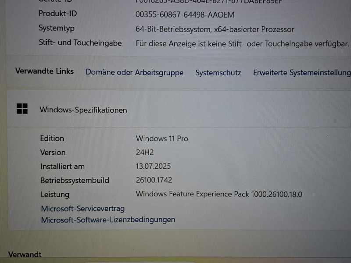This screenshot has height=263, width=351.
Task: Select the Stift- und Toucheingabe value text
Action: 243,43
